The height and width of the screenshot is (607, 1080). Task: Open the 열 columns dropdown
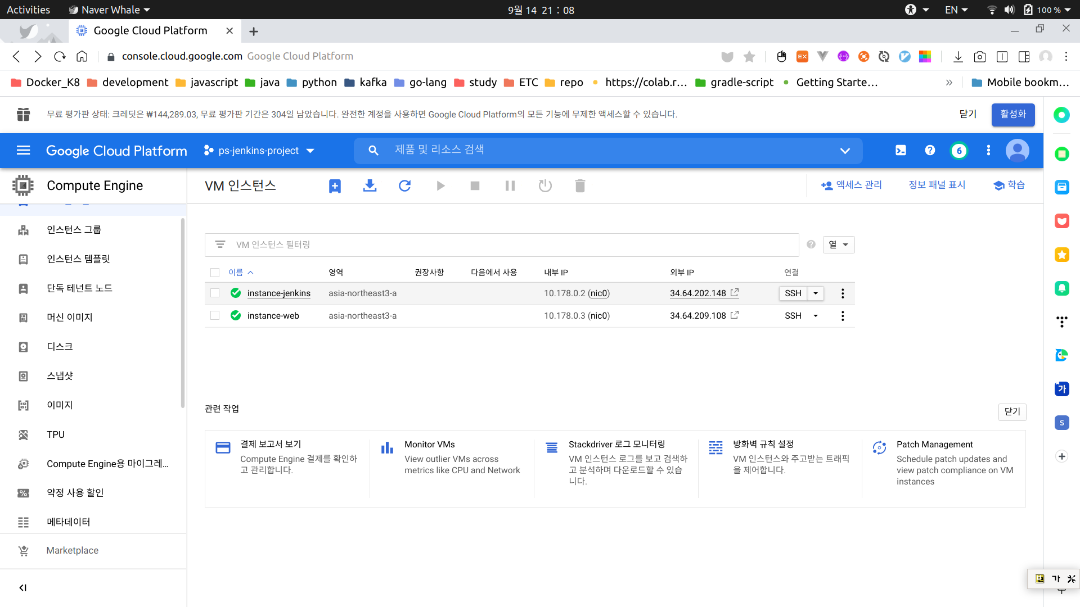838,244
